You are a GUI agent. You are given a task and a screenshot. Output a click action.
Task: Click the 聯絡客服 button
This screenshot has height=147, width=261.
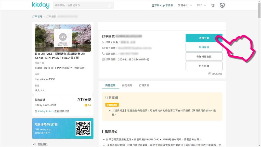pyautogui.click(x=204, y=47)
